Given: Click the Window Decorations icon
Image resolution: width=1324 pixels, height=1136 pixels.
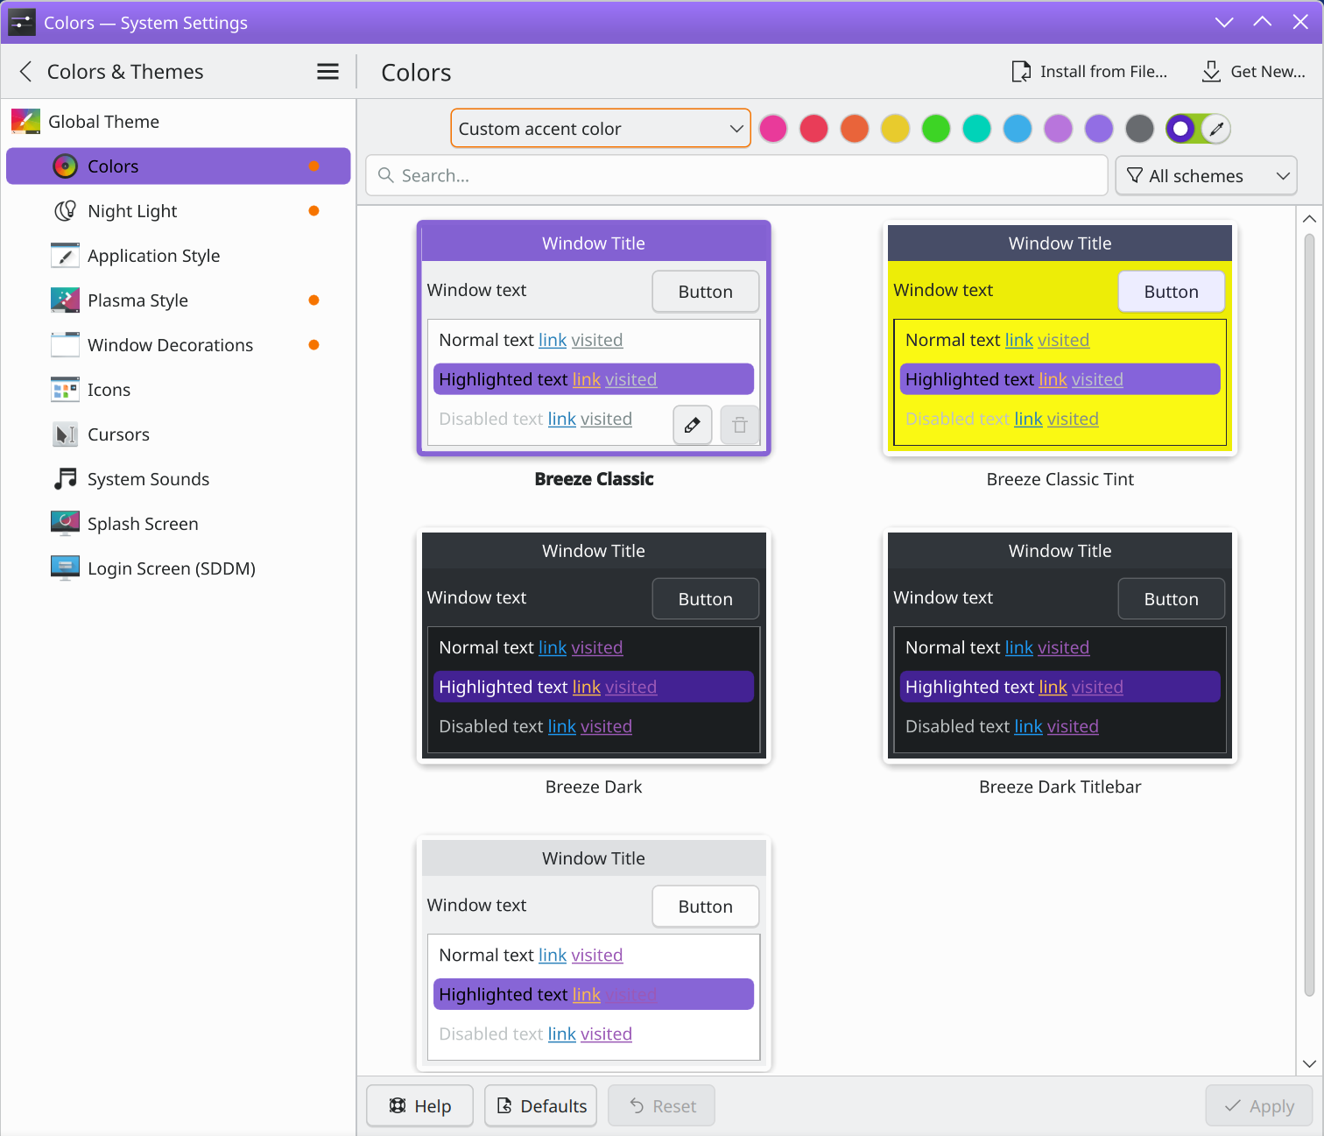Looking at the screenshot, I should tap(65, 345).
